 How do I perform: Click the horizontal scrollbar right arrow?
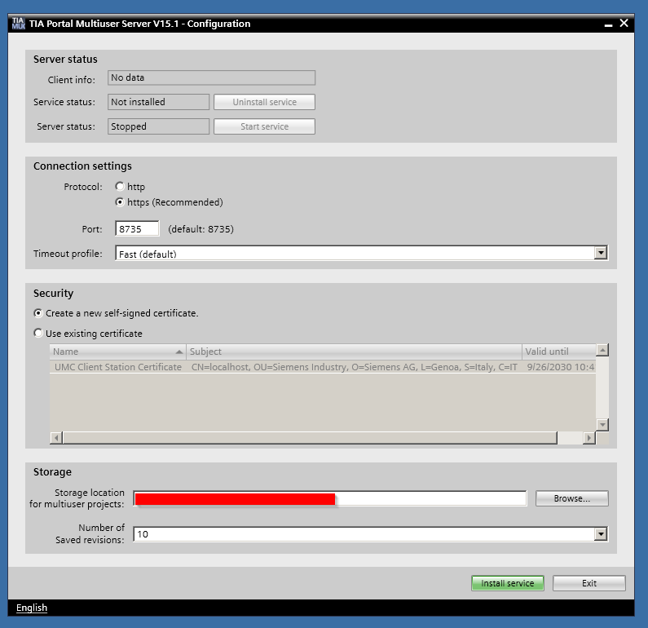click(588, 437)
